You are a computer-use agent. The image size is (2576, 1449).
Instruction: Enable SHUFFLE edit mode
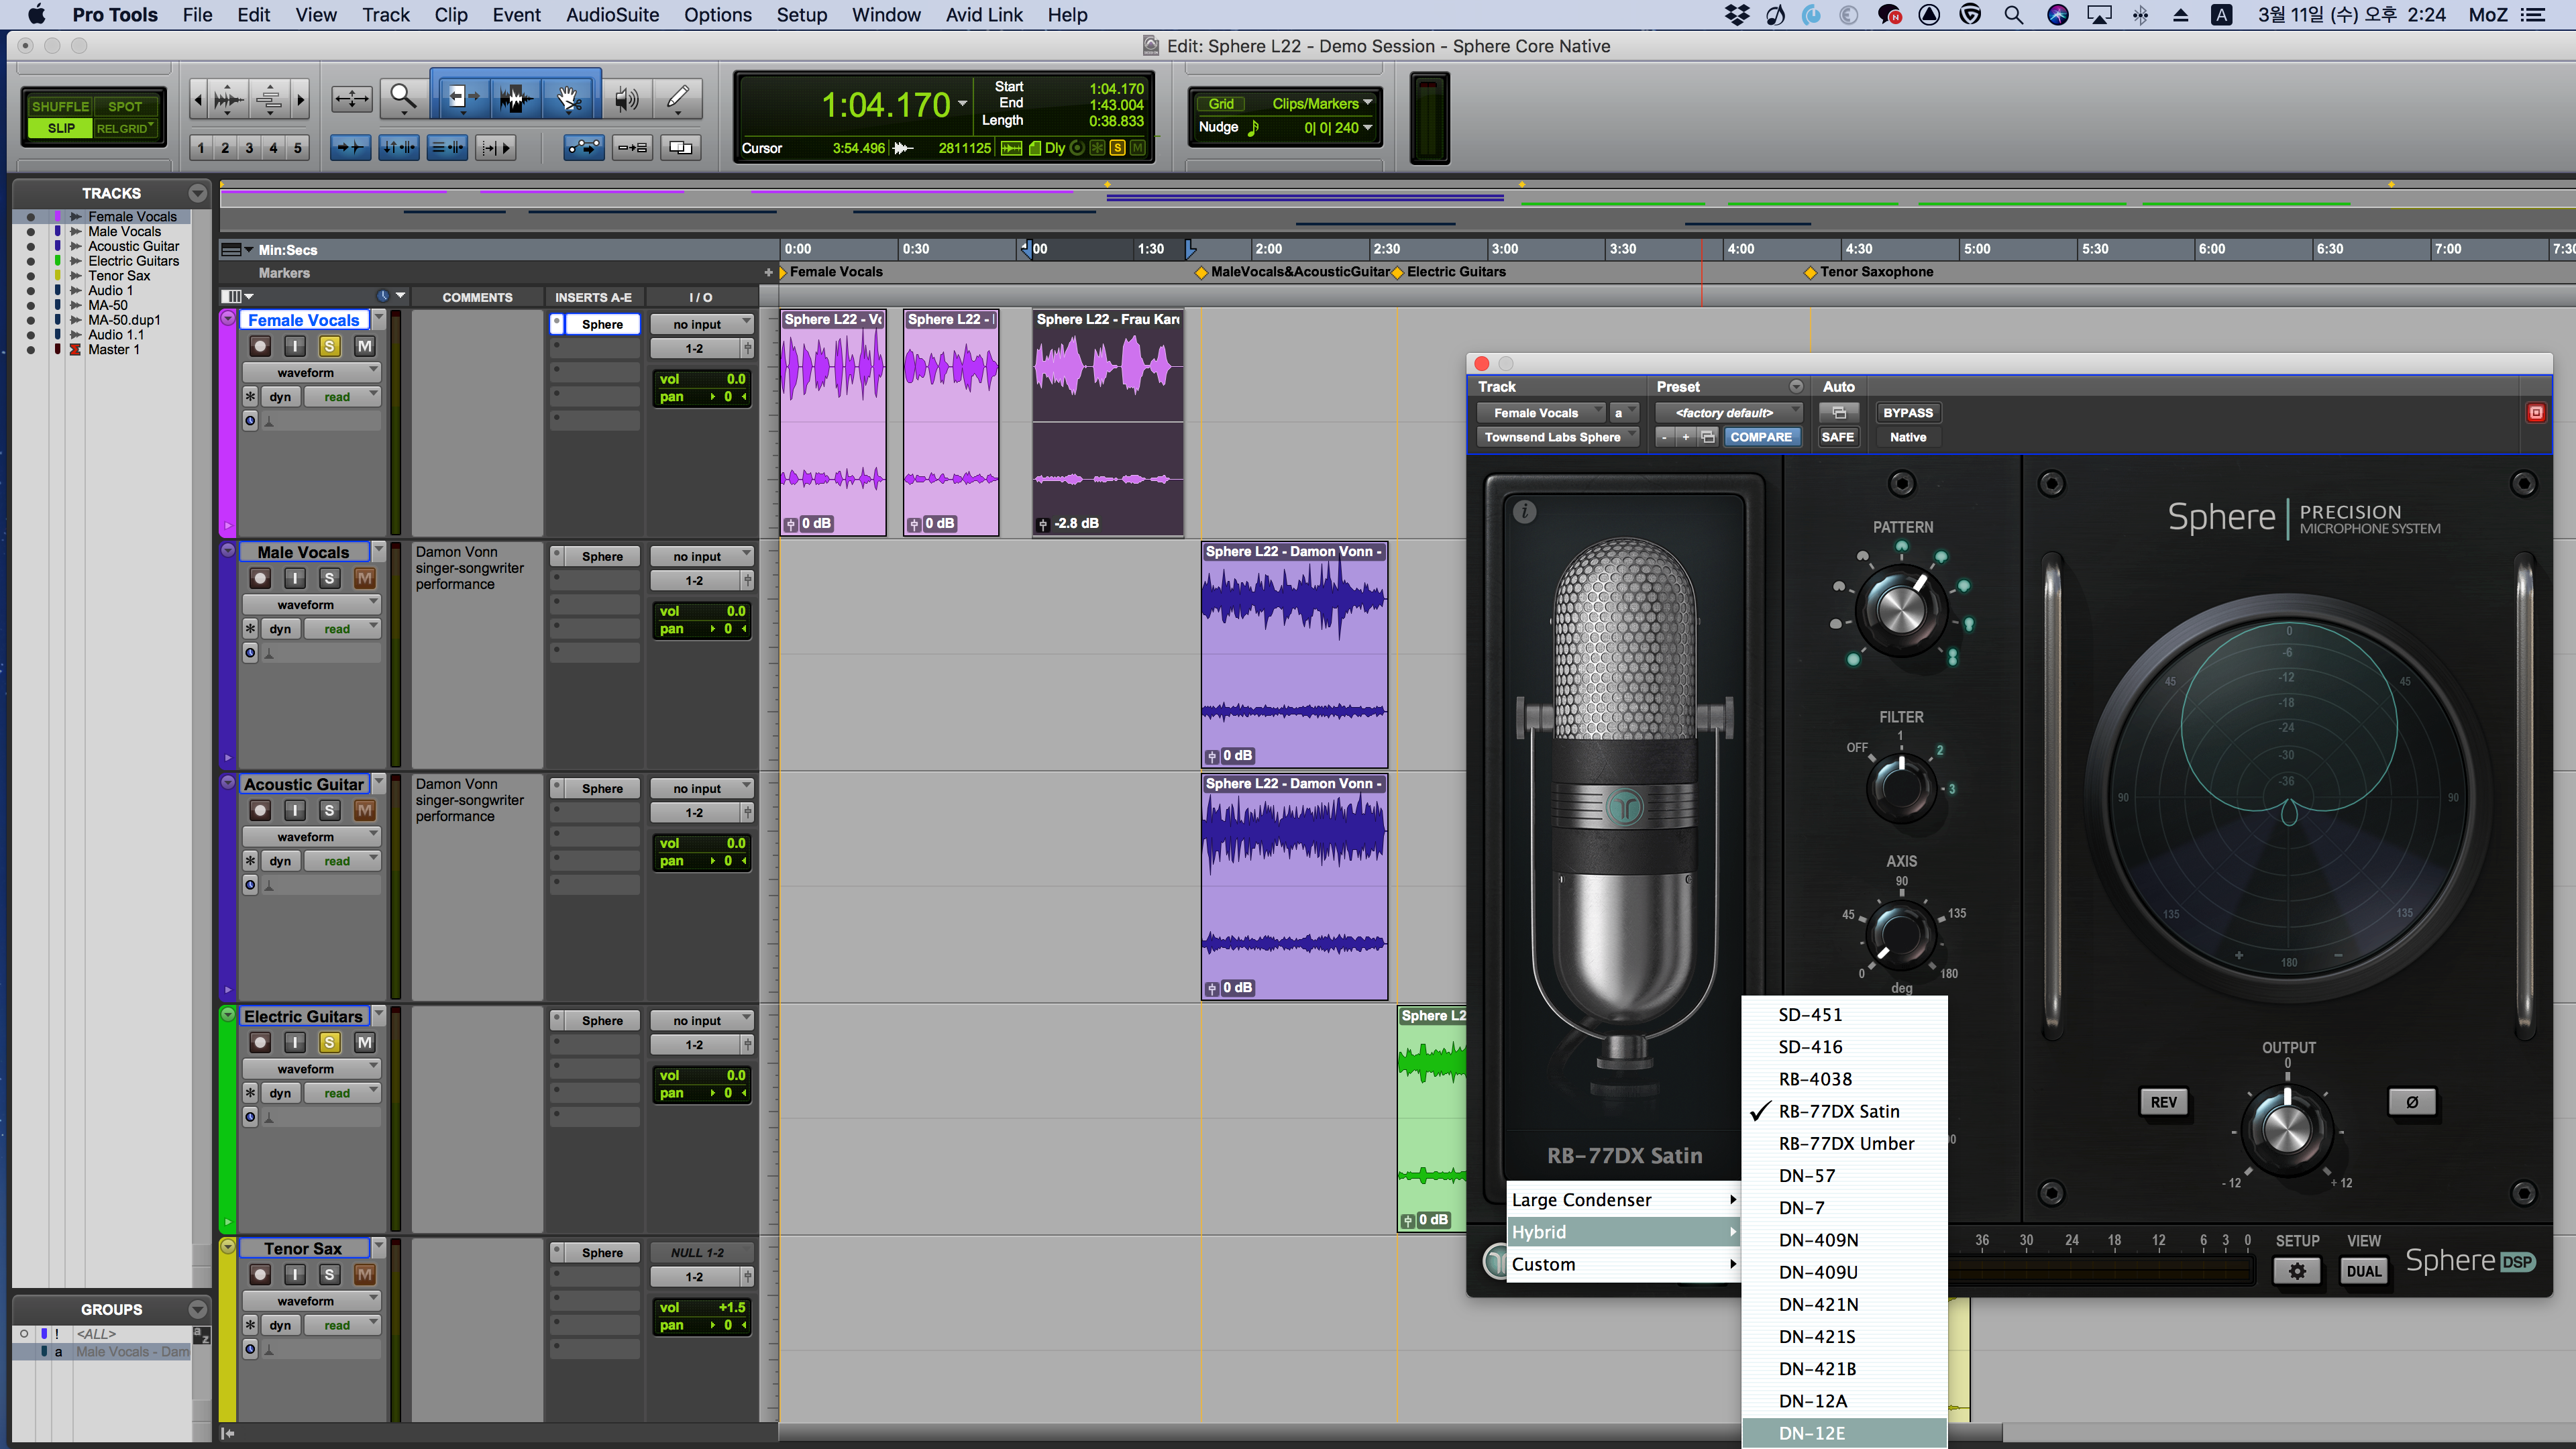(x=60, y=106)
